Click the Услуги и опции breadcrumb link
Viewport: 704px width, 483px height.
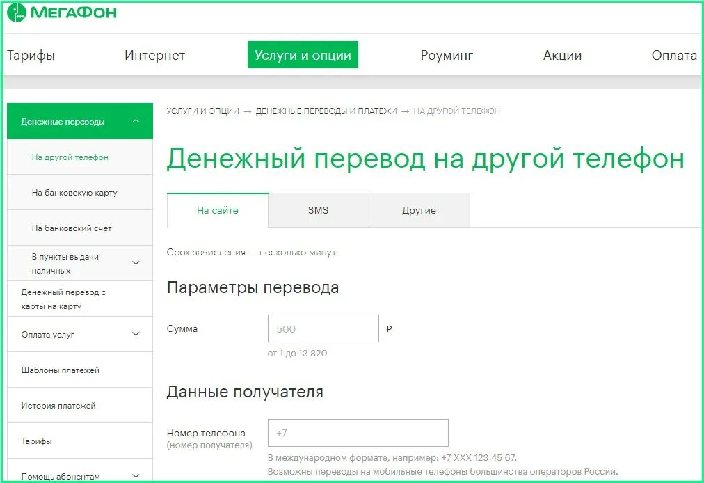click(201, 110)
